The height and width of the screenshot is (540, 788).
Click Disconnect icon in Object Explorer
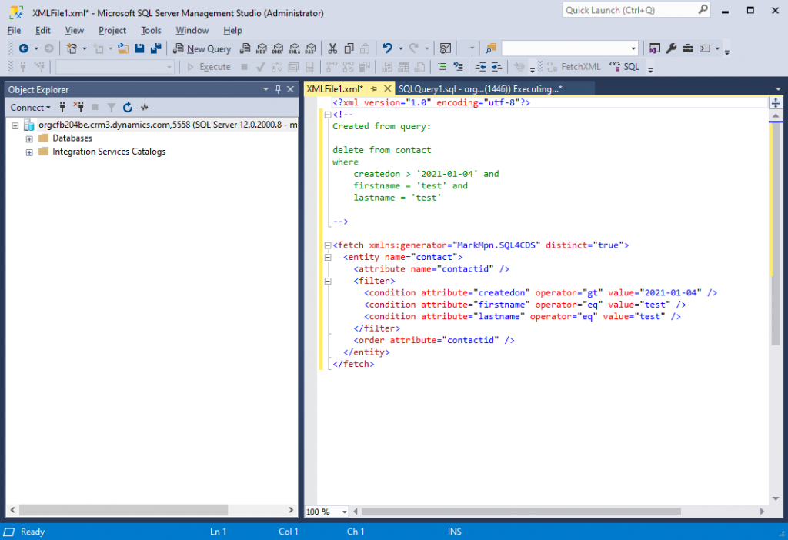click(x=78, y=108)
